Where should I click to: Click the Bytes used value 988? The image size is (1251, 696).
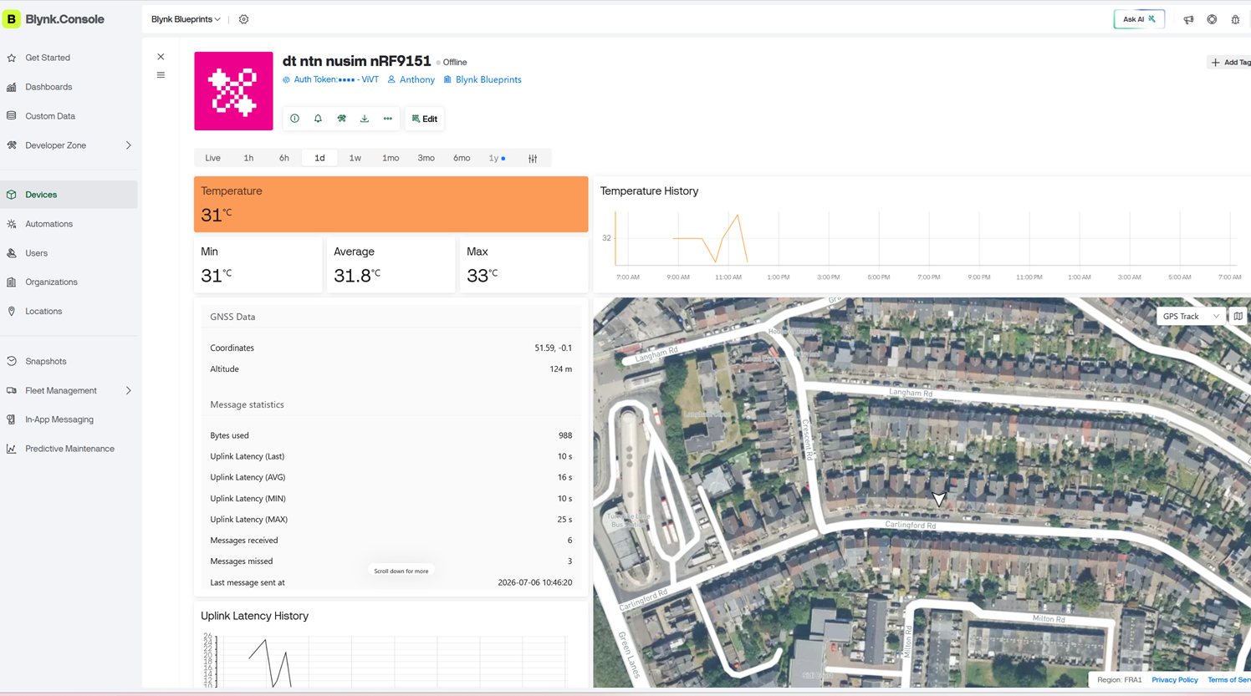(x=565, y=435)
